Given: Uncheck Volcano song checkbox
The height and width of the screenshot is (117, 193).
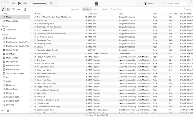Looking at the screenshot, I should point(35,47).
